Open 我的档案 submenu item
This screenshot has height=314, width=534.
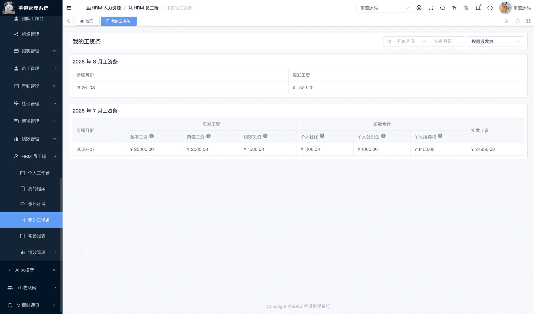pos(31,189)
